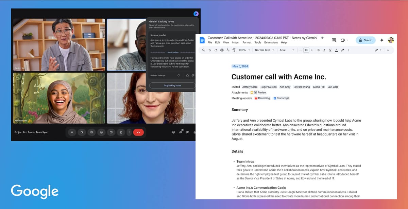
Task: Click font size field showing 10
Action: pos(306,50)
